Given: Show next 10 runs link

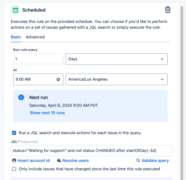Looking at the screenshot, I should tap(47, 113).
